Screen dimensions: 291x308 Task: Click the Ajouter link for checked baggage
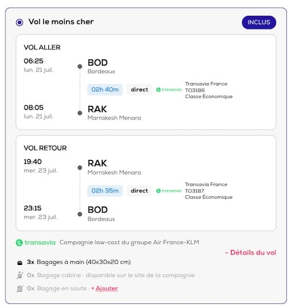107,288
